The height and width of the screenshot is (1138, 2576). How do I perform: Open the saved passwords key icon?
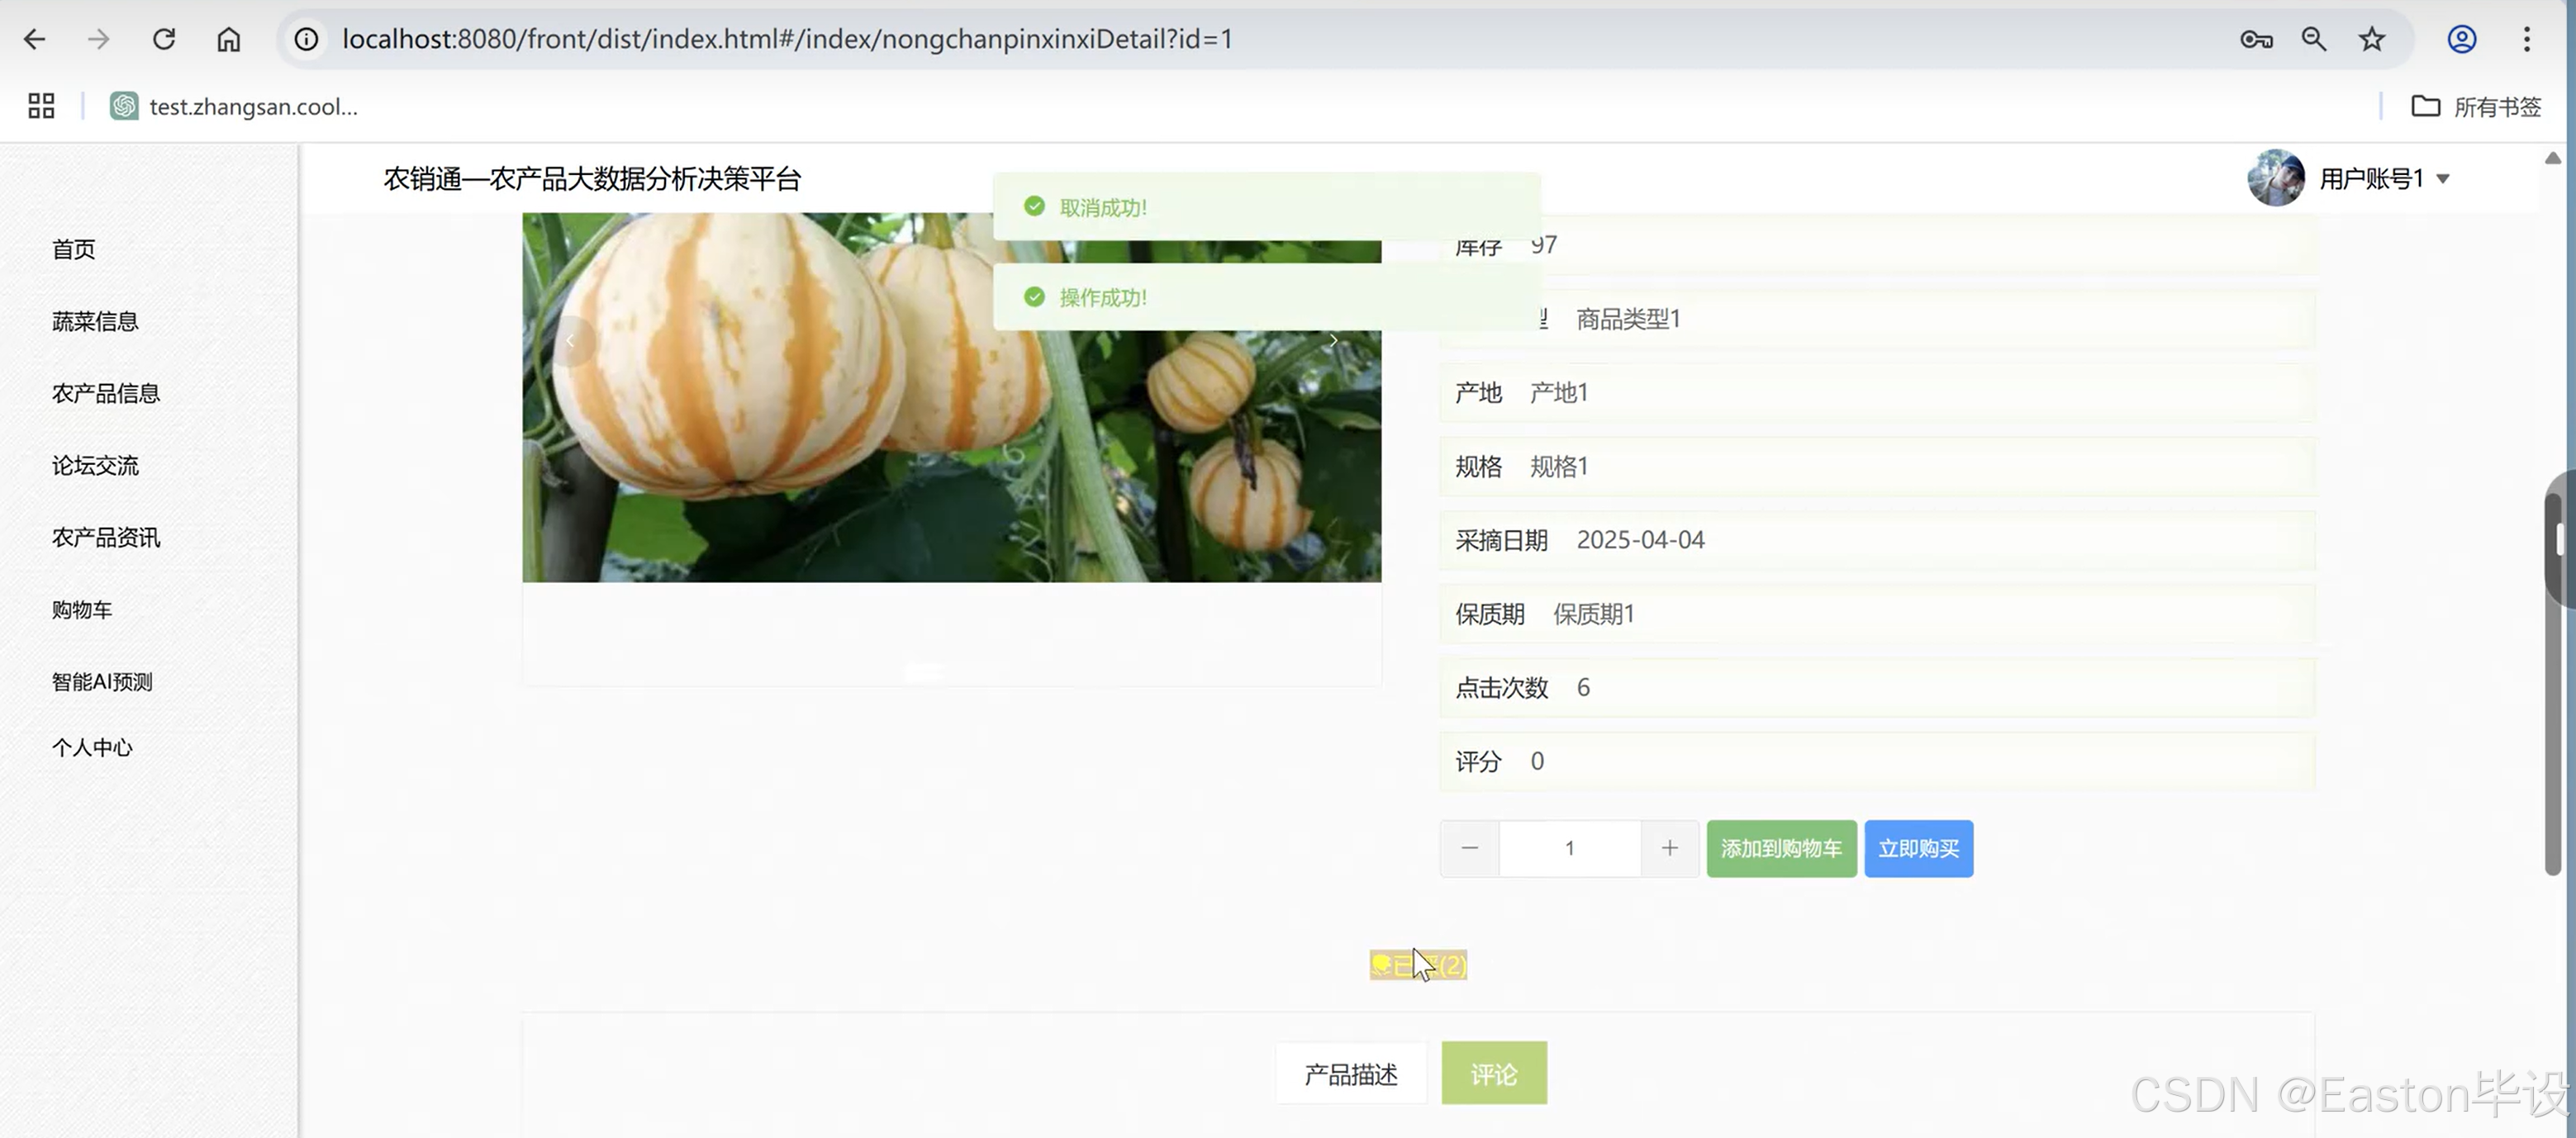(x=2256, y=39)
